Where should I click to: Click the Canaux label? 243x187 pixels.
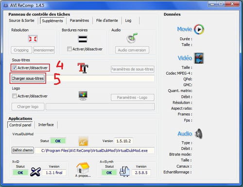tap(184, 166)
